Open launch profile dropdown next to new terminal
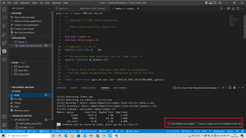The width and height of the screenshot is (246, 138). [226, 88]
